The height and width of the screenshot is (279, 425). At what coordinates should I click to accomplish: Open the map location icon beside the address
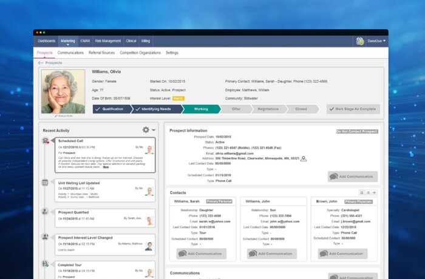[x=303, y=159]
